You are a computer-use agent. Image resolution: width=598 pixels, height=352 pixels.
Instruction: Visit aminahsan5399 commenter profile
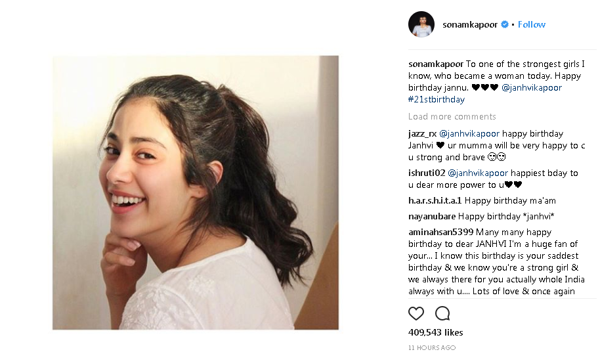[440, 232]
